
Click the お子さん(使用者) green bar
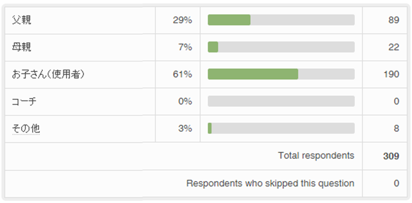pos(253,75)
